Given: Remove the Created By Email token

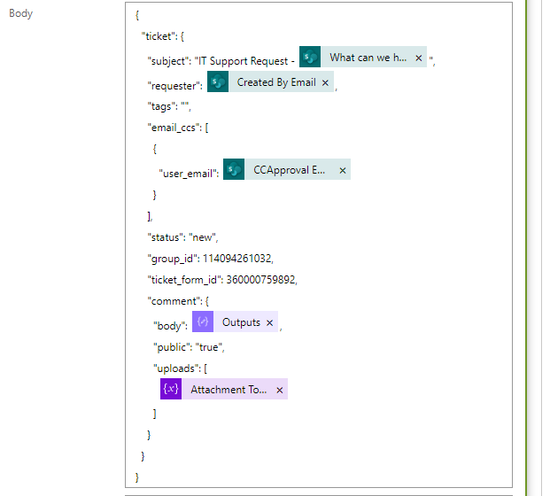Looking at the screenshot, I should tap(325, 82).
